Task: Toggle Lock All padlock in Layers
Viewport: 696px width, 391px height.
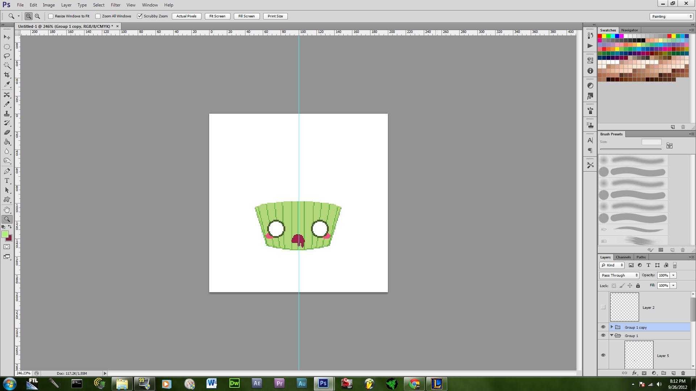Action: pyautogui.click(x=638, y=286)
